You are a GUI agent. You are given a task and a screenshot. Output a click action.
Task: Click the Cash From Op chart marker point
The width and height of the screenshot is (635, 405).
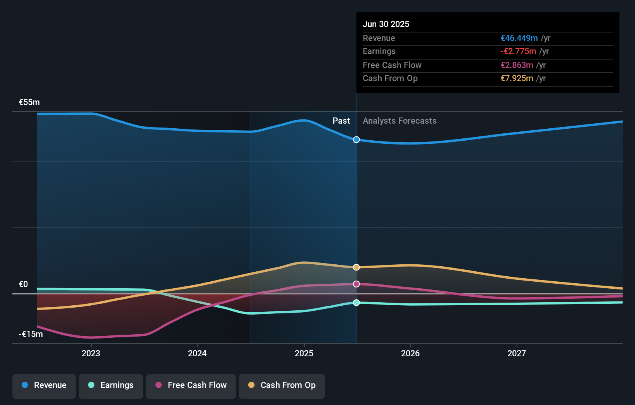[x=356, y=267]
